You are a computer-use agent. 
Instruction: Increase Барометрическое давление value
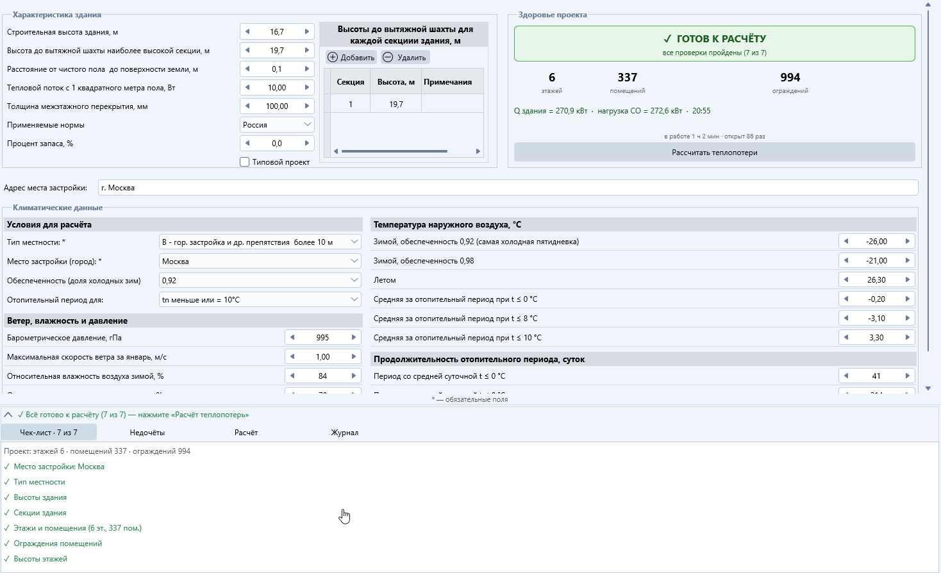(x=354, y=338)
